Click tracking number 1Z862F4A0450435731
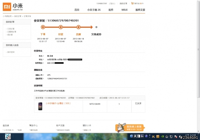Screen dimensions: 200x140 [57, 79]
